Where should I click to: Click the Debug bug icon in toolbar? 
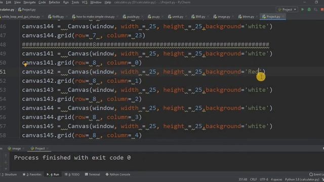click(x=309, y=10)
